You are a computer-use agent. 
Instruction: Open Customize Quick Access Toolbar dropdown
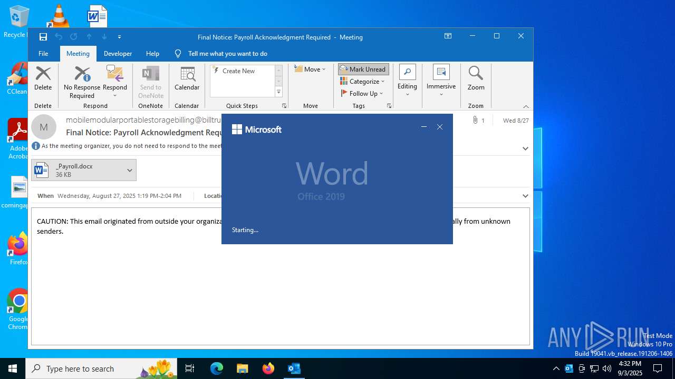[x=119, y=37]
